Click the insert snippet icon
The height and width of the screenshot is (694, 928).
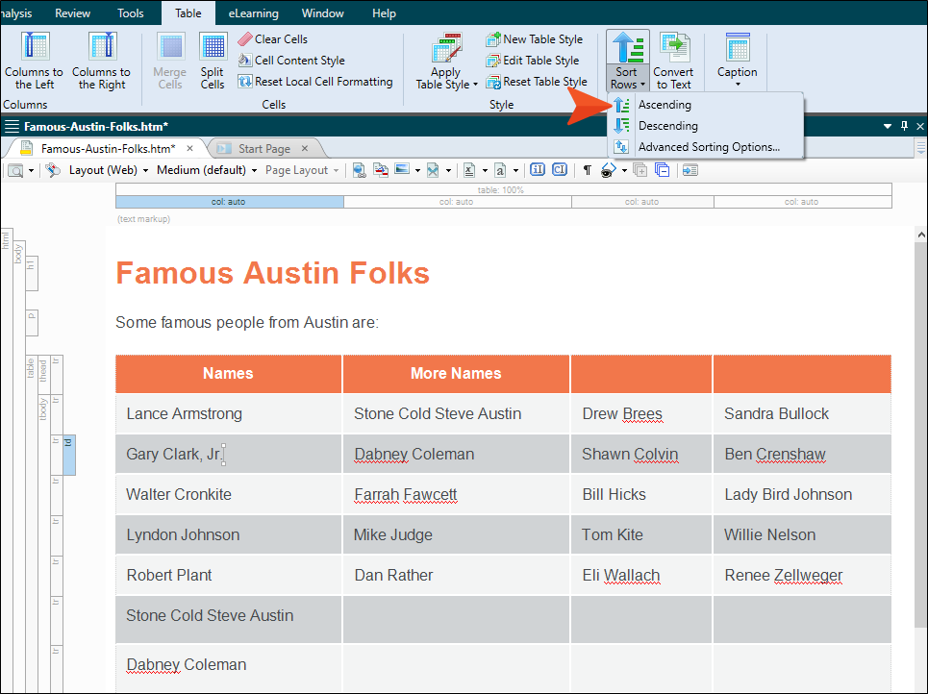point(433,170)
